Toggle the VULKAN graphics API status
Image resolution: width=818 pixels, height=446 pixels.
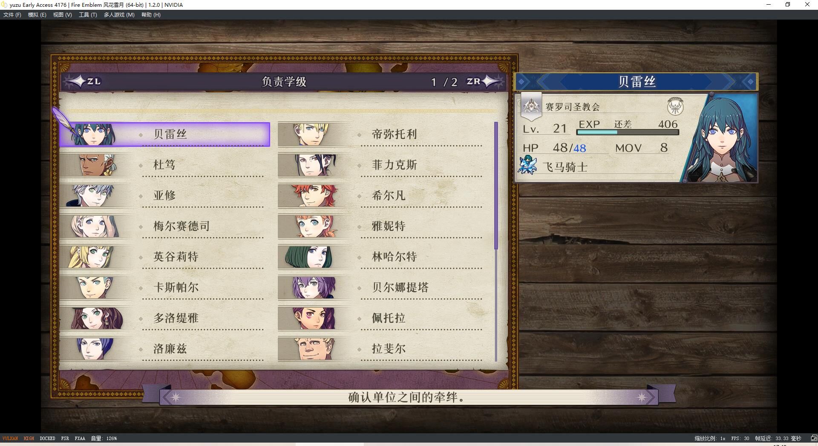pos(10,438)
